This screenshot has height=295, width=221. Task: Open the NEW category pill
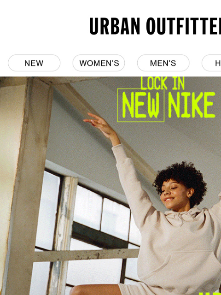34,63
